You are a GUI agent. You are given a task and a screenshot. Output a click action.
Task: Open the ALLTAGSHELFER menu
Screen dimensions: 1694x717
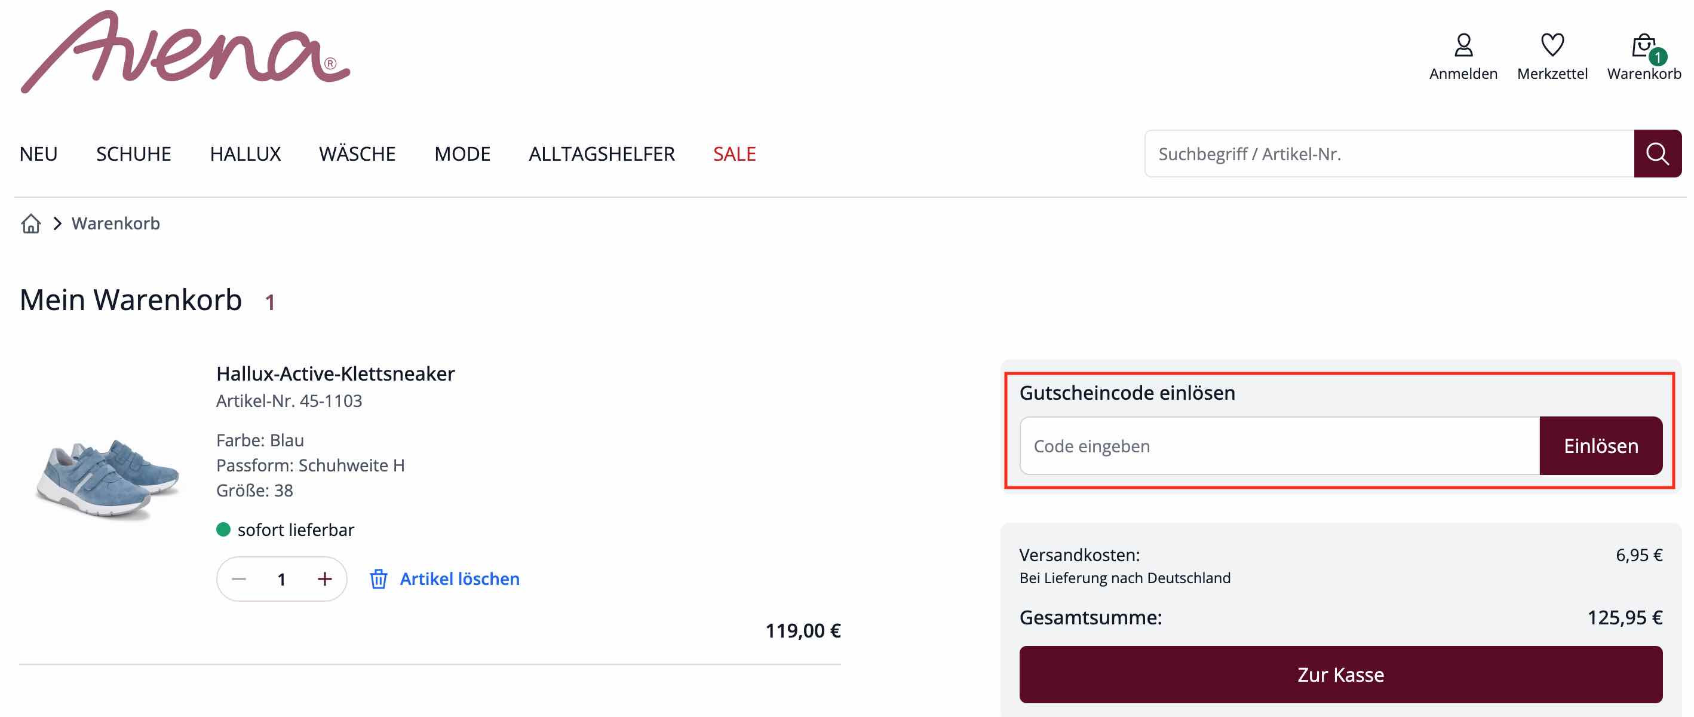click(601, 154)
